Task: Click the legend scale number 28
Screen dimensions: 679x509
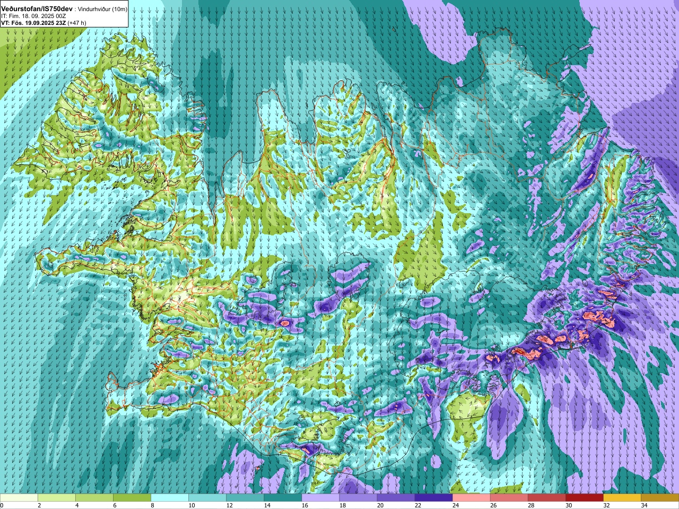Action: pos(530,505)
